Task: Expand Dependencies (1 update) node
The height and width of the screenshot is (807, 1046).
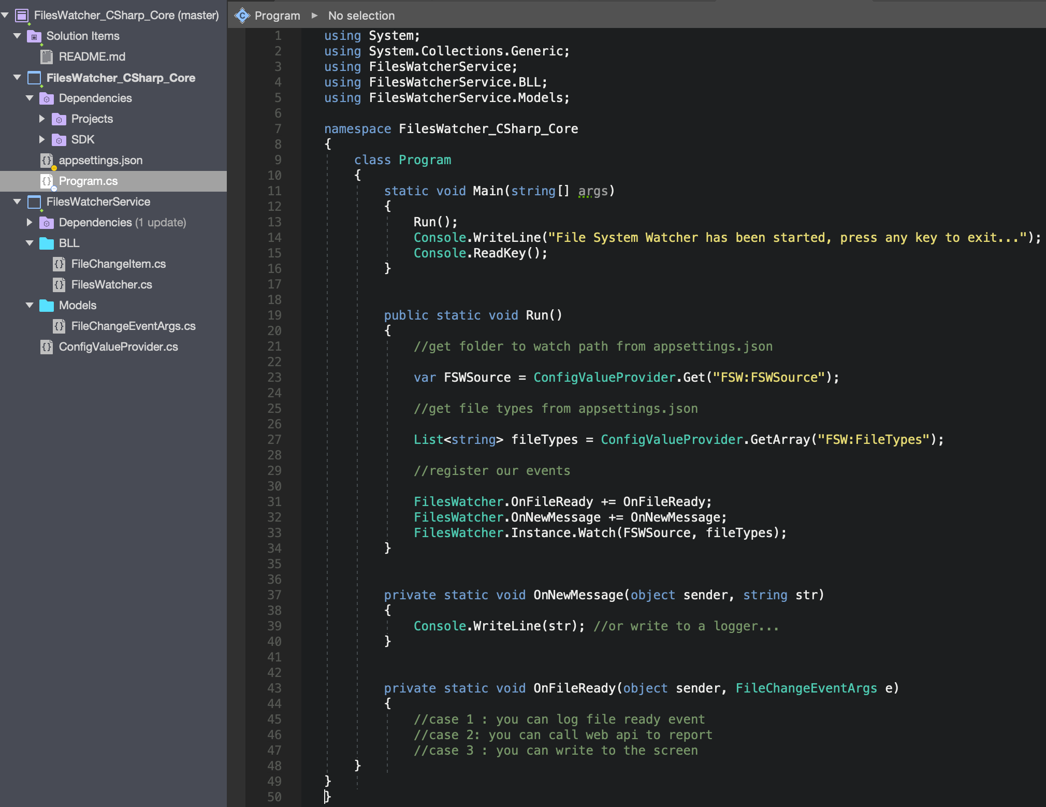Action: tap(30, 223)
